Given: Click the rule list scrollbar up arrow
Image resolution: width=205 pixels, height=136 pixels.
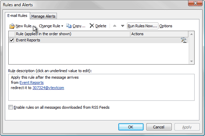Looking at the screenshot, I should coord(191,34).
